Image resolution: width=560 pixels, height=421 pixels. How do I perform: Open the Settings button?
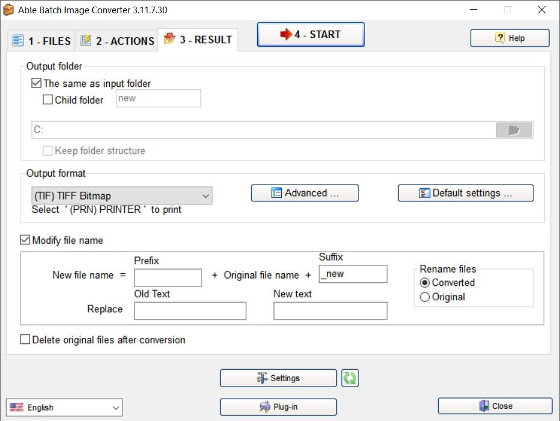point(278,378)
